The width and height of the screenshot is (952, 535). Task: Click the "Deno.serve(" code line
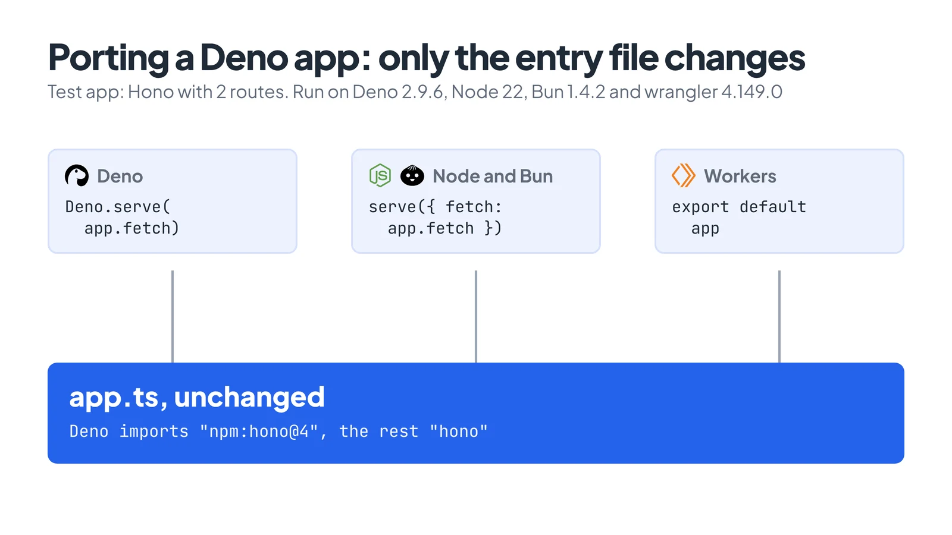(118, 207)
